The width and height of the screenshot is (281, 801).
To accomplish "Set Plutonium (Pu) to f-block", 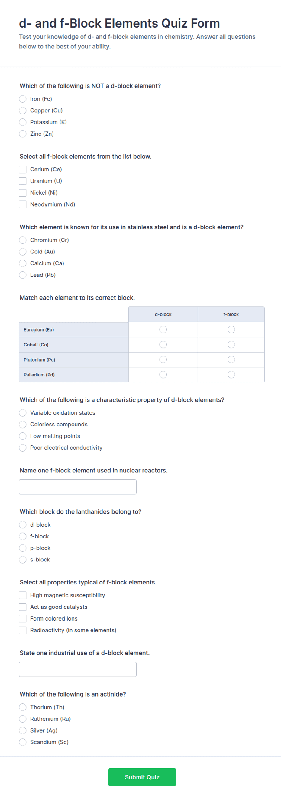I will (231, 359).
